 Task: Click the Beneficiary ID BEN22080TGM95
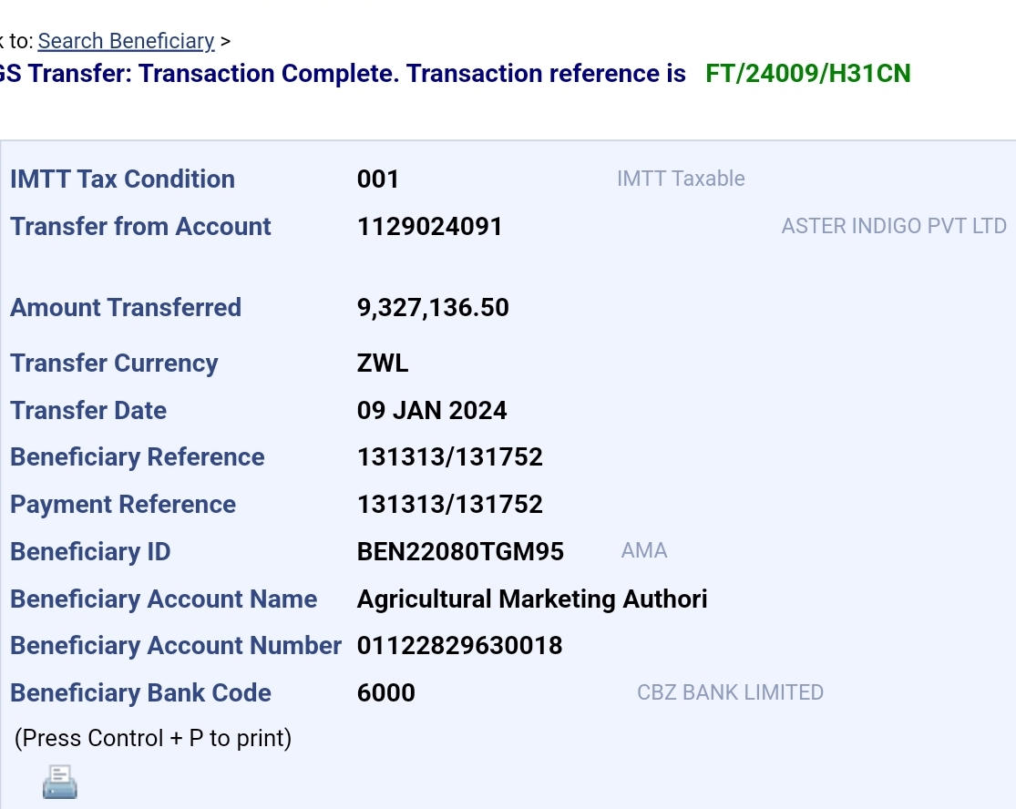pos(460,552)
